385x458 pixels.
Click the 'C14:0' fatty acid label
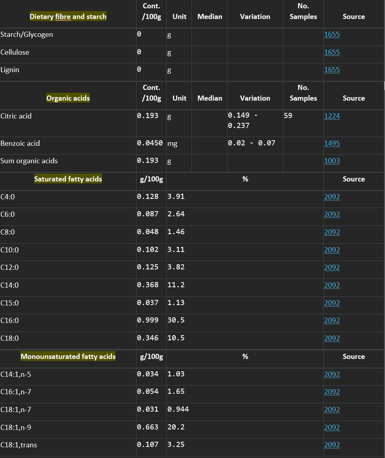(x=9, y=285)
